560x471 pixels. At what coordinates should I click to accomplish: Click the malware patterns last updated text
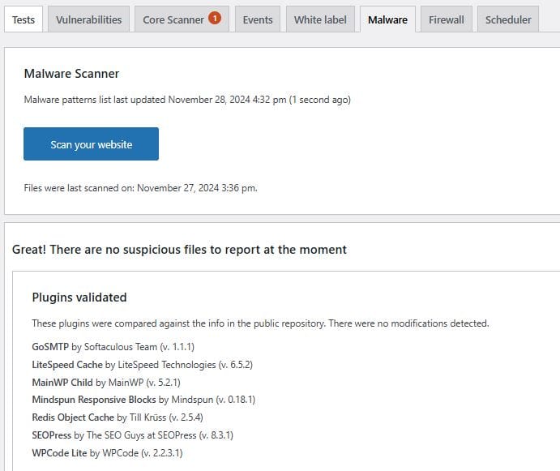187,100
